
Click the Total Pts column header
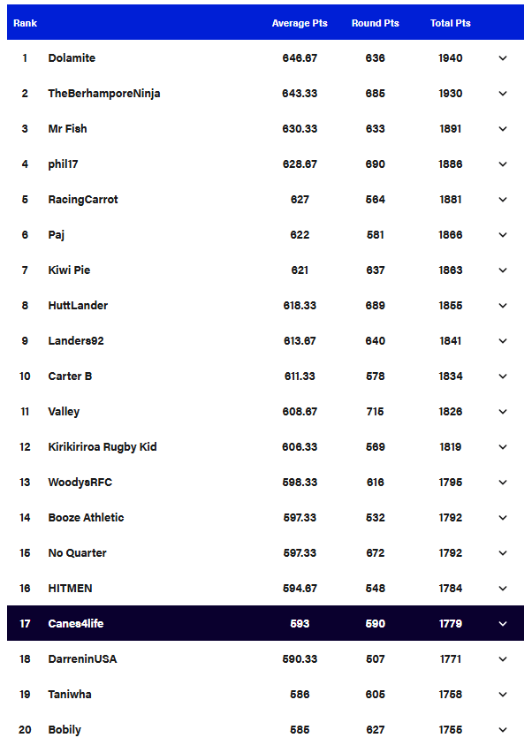pos(450,23)
